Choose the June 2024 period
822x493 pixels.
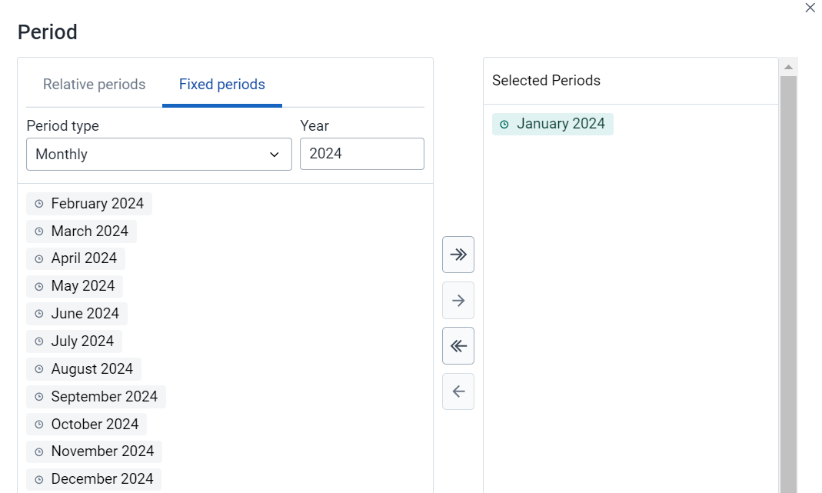click(x=77, y=314)
